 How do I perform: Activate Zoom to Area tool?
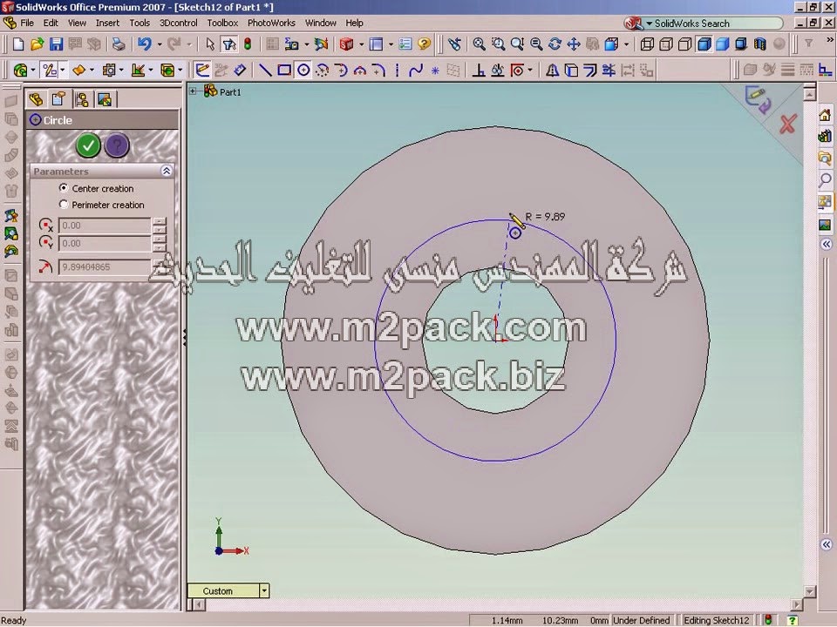(498, 44)
